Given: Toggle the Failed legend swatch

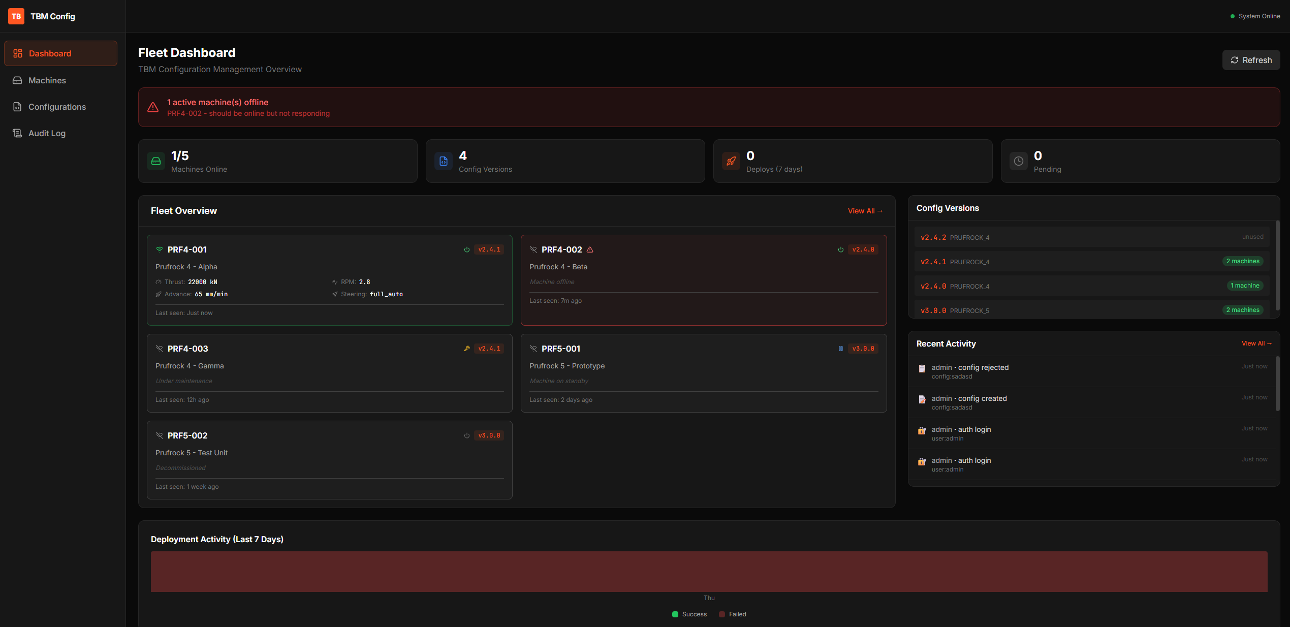Looking at the screenshot, I should tap(722, 614).
